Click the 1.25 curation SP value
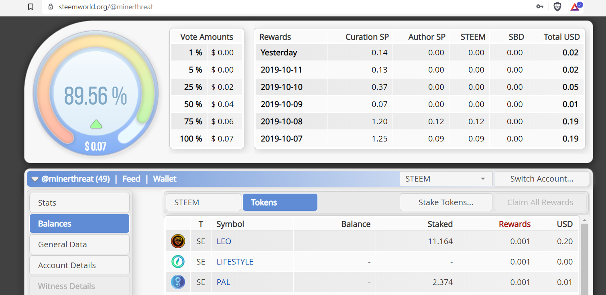This screenshot has height=295, width=606. click(x=380, y=139)
